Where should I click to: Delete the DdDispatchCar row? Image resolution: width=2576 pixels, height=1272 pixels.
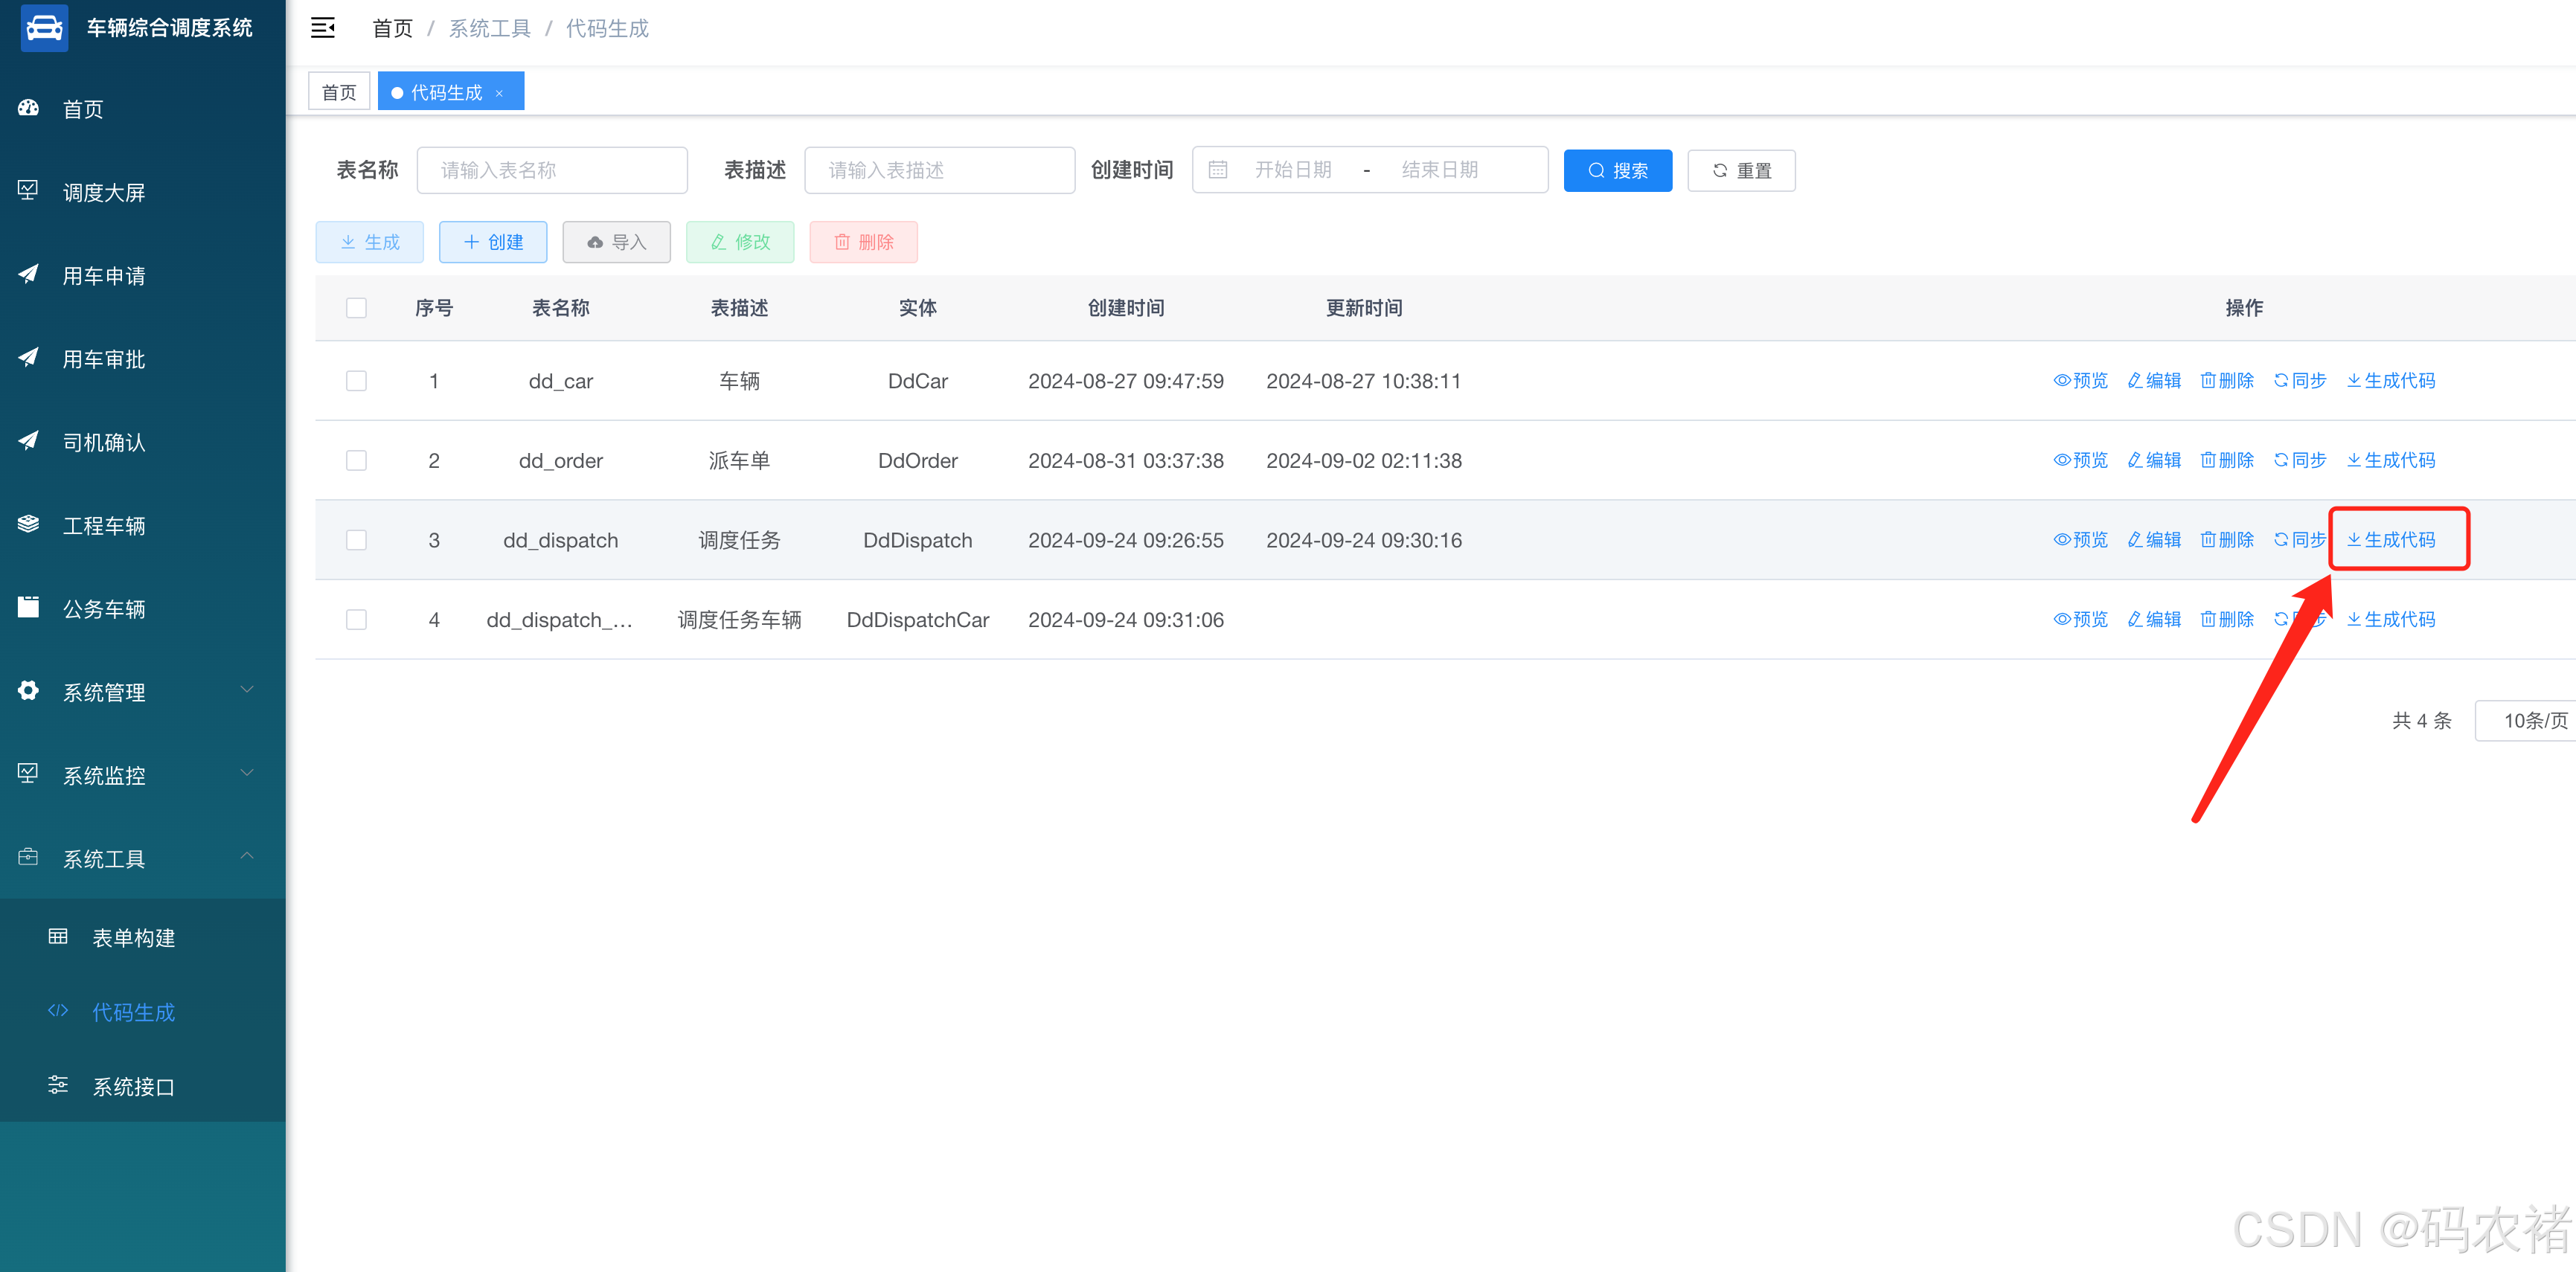pyautogui.click(x=2227, y=619)
